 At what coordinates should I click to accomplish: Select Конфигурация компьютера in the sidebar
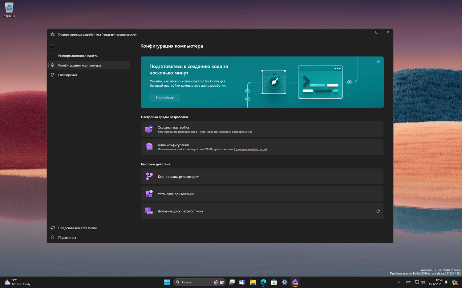pyautogui.click(x=89, y=65)
